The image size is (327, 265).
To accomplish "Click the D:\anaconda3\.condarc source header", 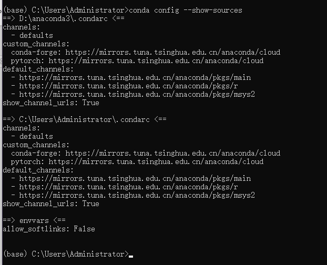I will click(64, 18).
